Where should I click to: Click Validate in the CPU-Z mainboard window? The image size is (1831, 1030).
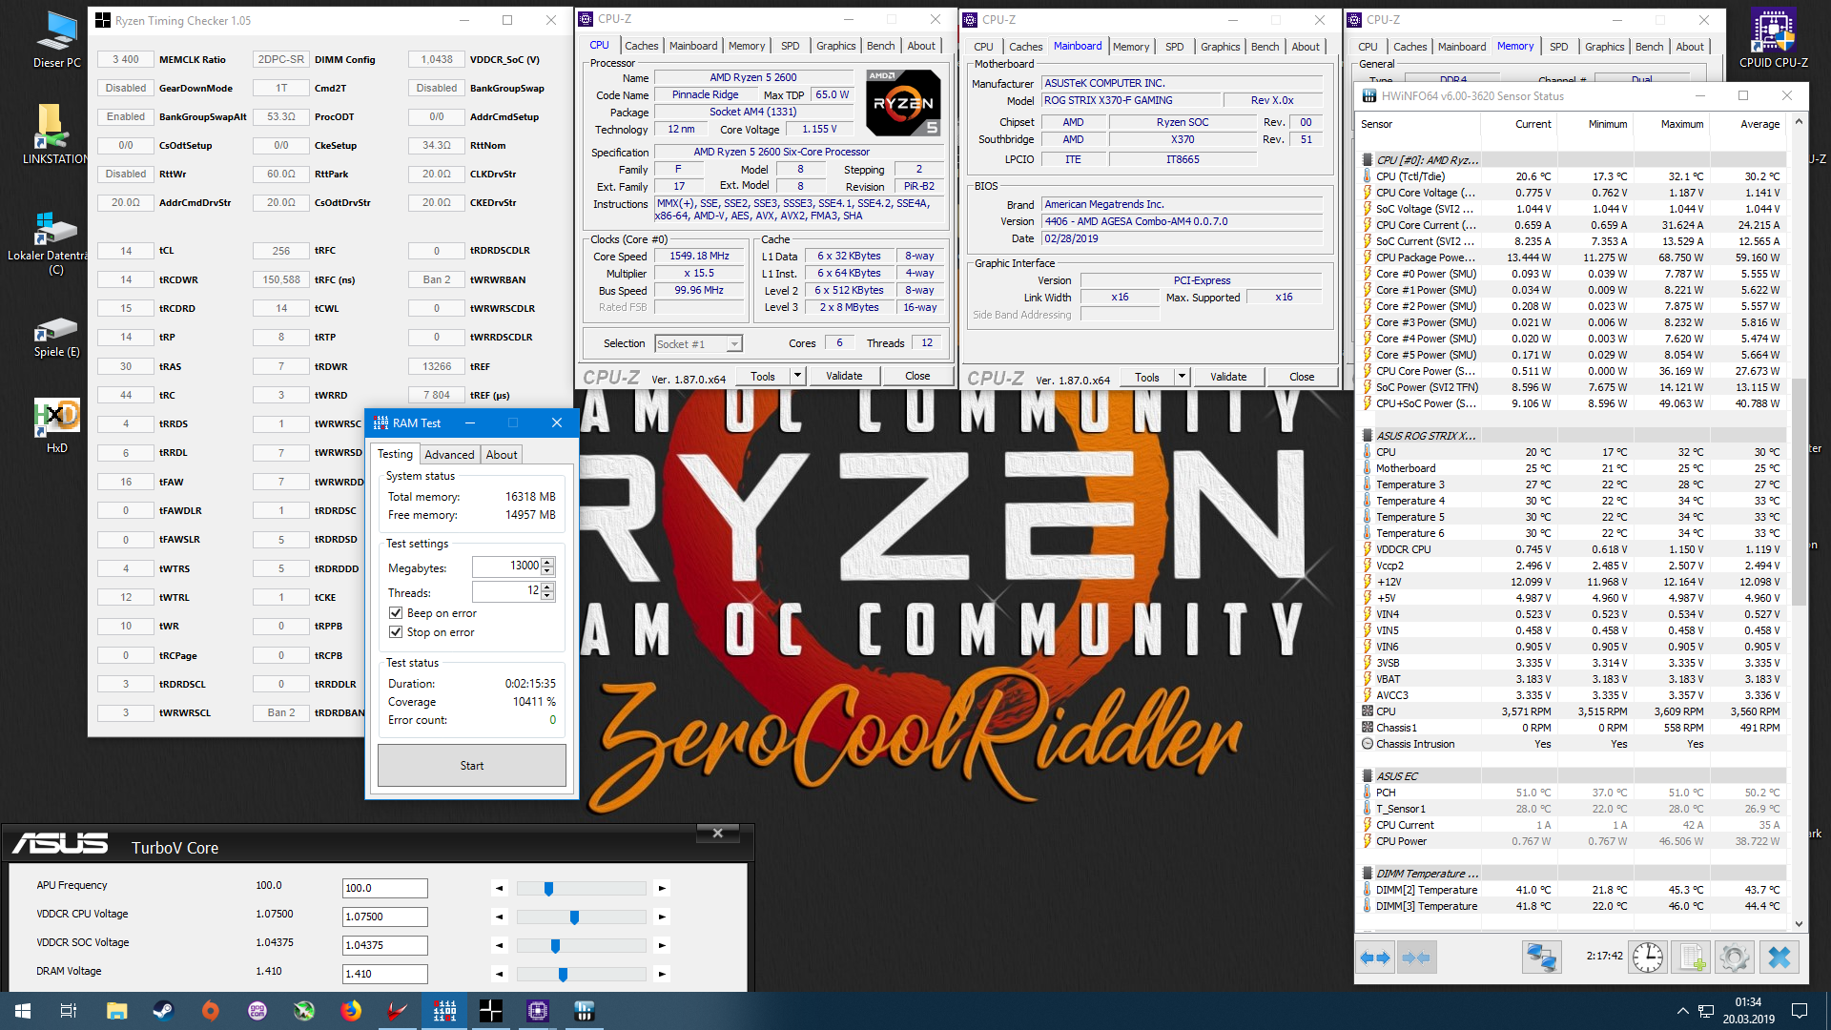1227,377
